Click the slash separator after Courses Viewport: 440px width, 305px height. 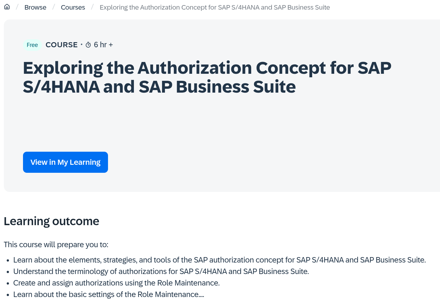pyautogui.click(x=92, y=7)
